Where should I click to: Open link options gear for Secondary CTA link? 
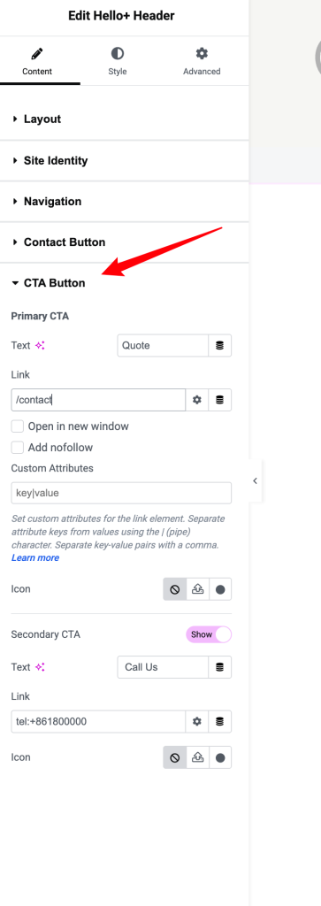[197, 721]
